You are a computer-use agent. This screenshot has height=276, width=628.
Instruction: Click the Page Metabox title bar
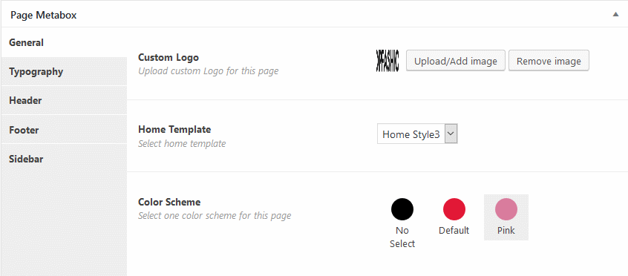(x=314, y=15)
